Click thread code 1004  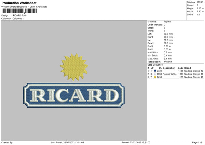click(x=181, y=74)
